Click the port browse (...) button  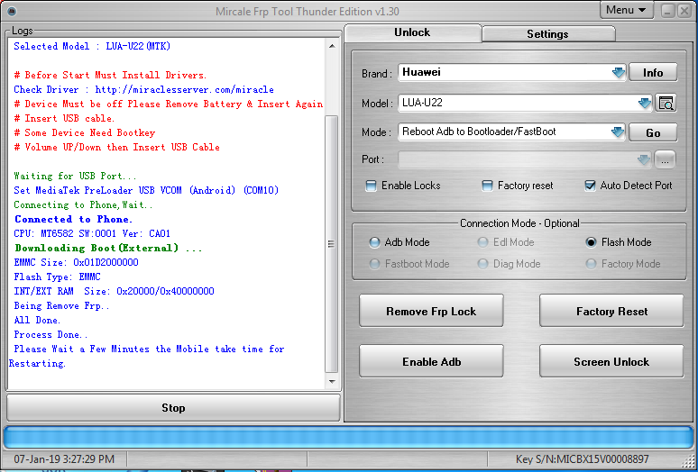tap(665, 160)
